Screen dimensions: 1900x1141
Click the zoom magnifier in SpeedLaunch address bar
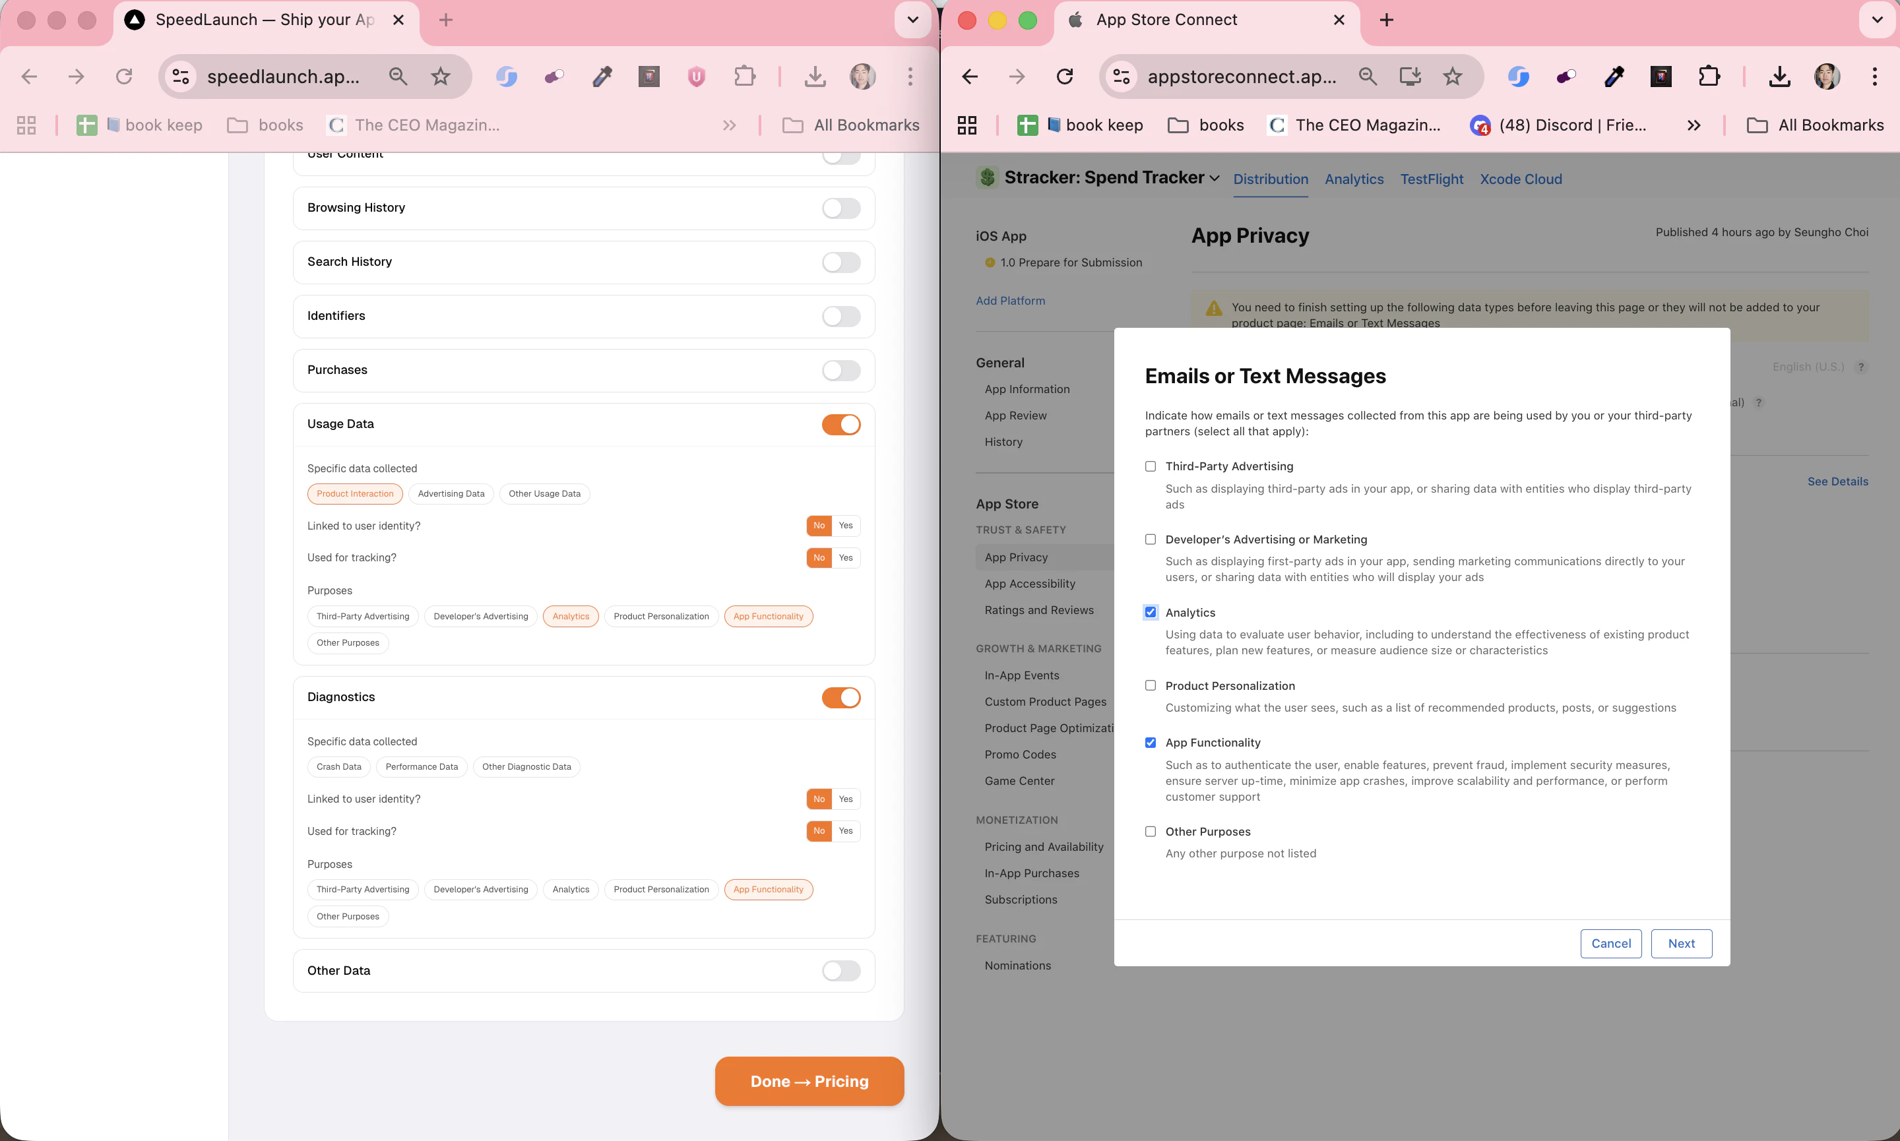point(398,76)
